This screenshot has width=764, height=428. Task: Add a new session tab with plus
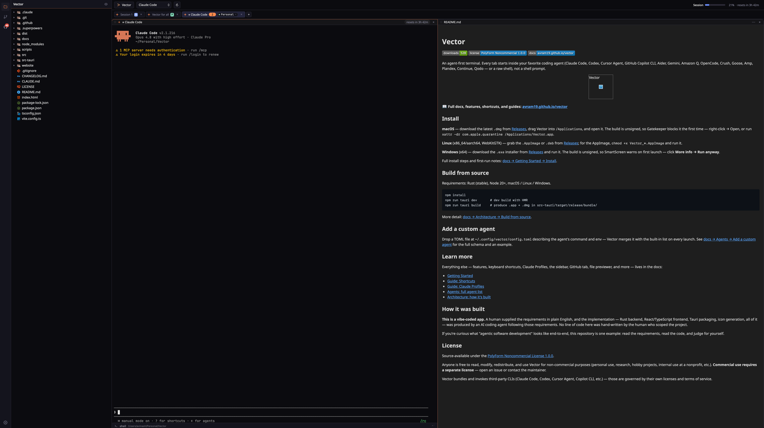pyautogui.click(x=248, y=14)
